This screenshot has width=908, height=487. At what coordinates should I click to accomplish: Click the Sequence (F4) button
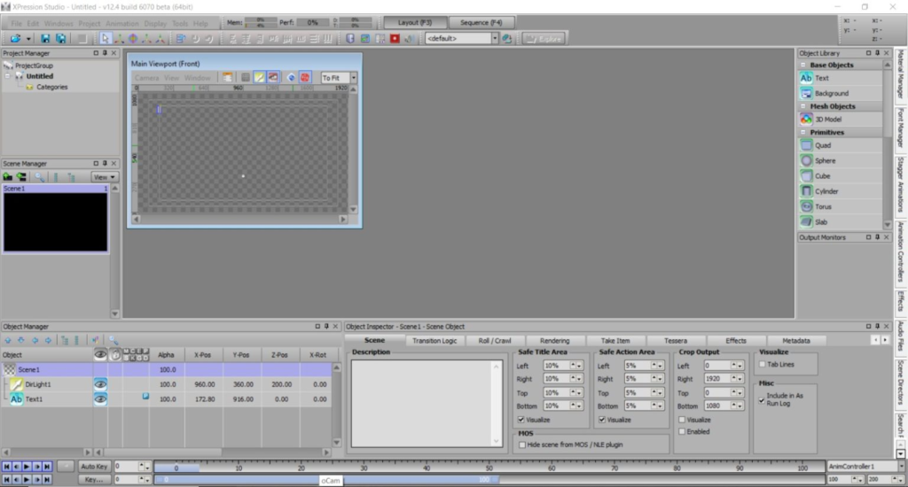coord(481,22)
